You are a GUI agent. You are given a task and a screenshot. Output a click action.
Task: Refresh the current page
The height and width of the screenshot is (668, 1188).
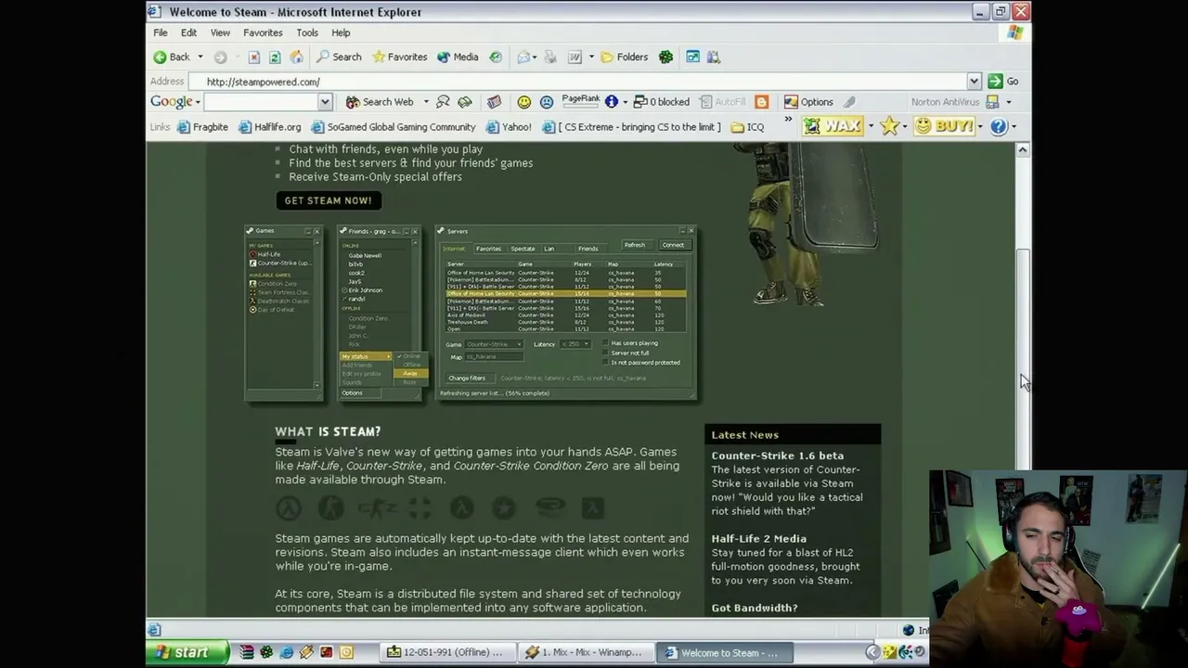click(275, 57)
